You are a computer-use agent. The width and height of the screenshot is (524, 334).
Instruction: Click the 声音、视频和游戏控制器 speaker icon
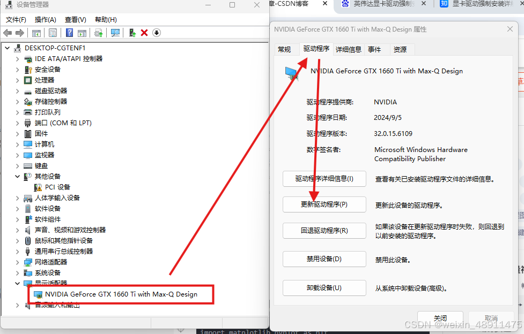(28, 230)
